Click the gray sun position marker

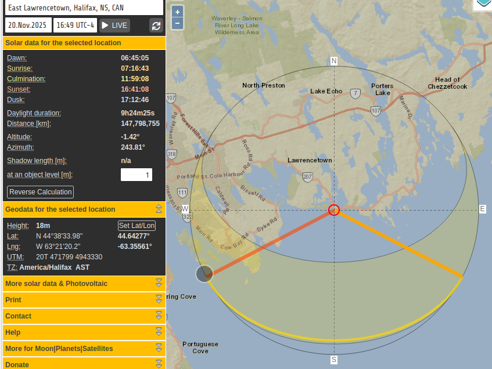coord(204,274)
